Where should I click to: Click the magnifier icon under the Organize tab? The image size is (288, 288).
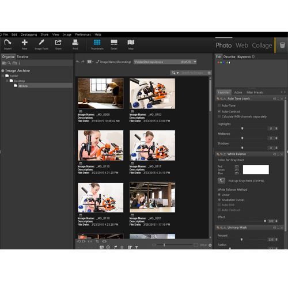click(x=9, y=63)
